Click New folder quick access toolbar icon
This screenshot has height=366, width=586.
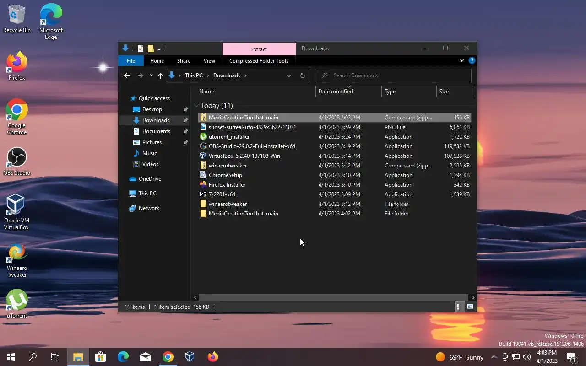150,48
